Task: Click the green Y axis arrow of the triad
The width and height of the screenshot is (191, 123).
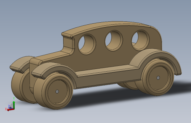Action: click(x=14, y=105)
